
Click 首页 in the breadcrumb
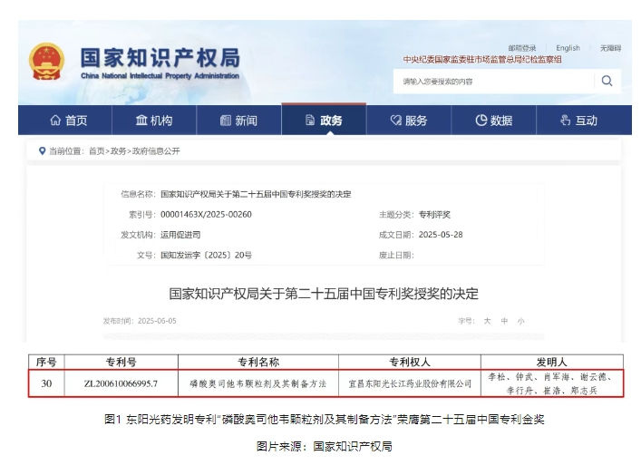96,151
